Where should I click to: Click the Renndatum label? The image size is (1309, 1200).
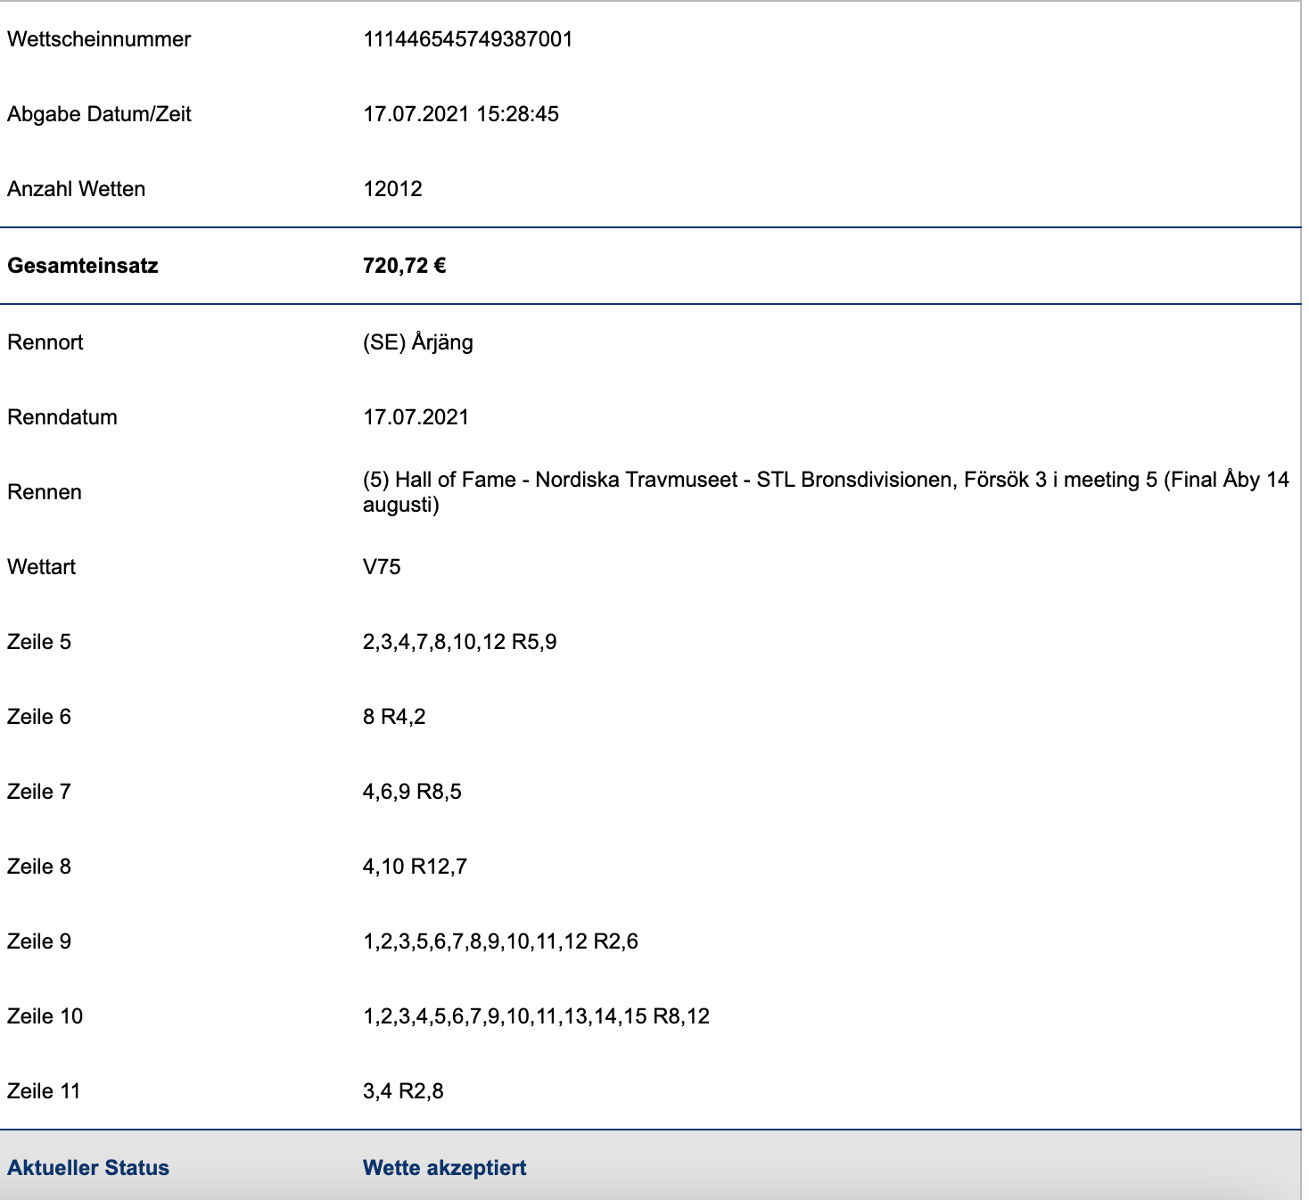62,417
